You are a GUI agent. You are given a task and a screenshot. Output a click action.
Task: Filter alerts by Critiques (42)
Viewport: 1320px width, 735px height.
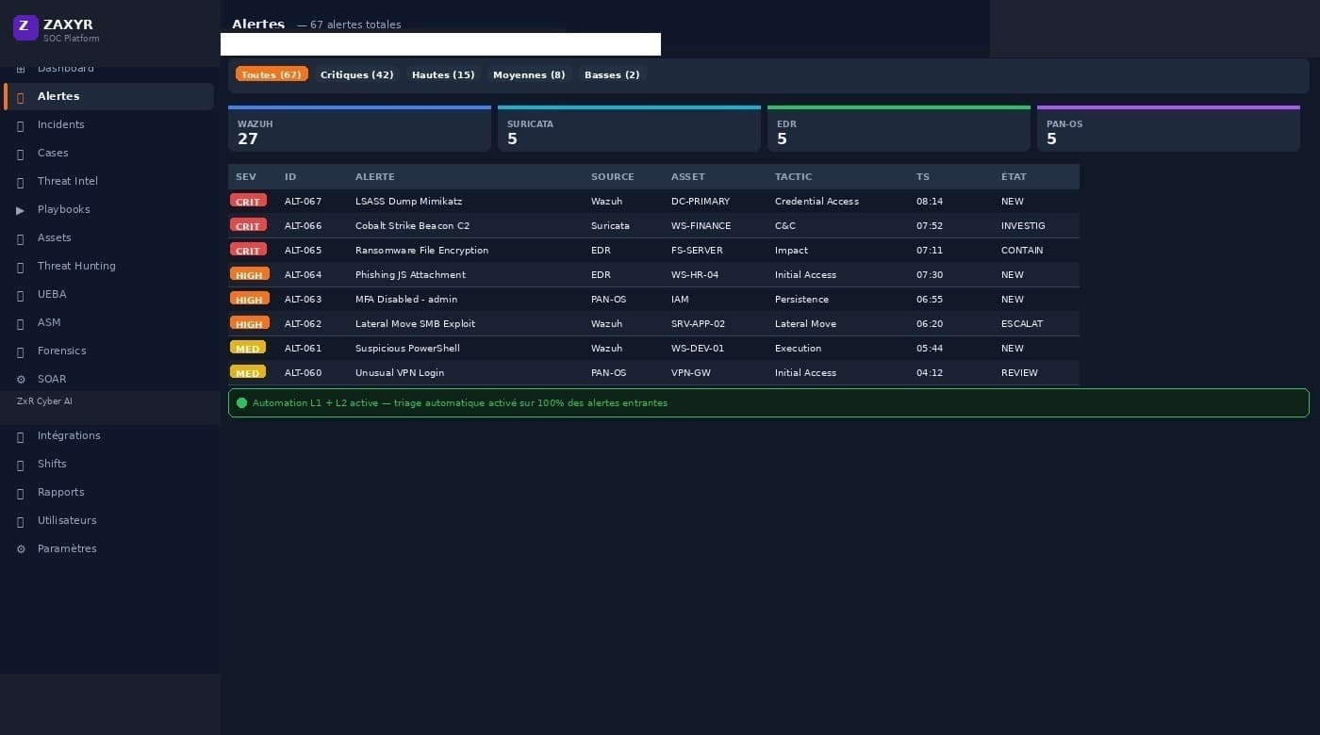point(356,74)
